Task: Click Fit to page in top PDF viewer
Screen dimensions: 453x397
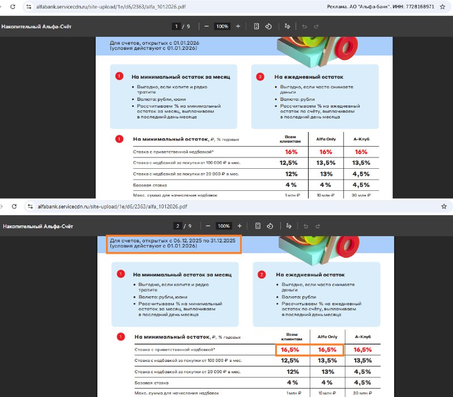Action: (257, 27)
